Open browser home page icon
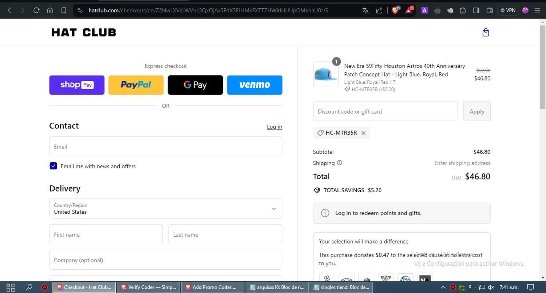 click(x=50, y=10)
